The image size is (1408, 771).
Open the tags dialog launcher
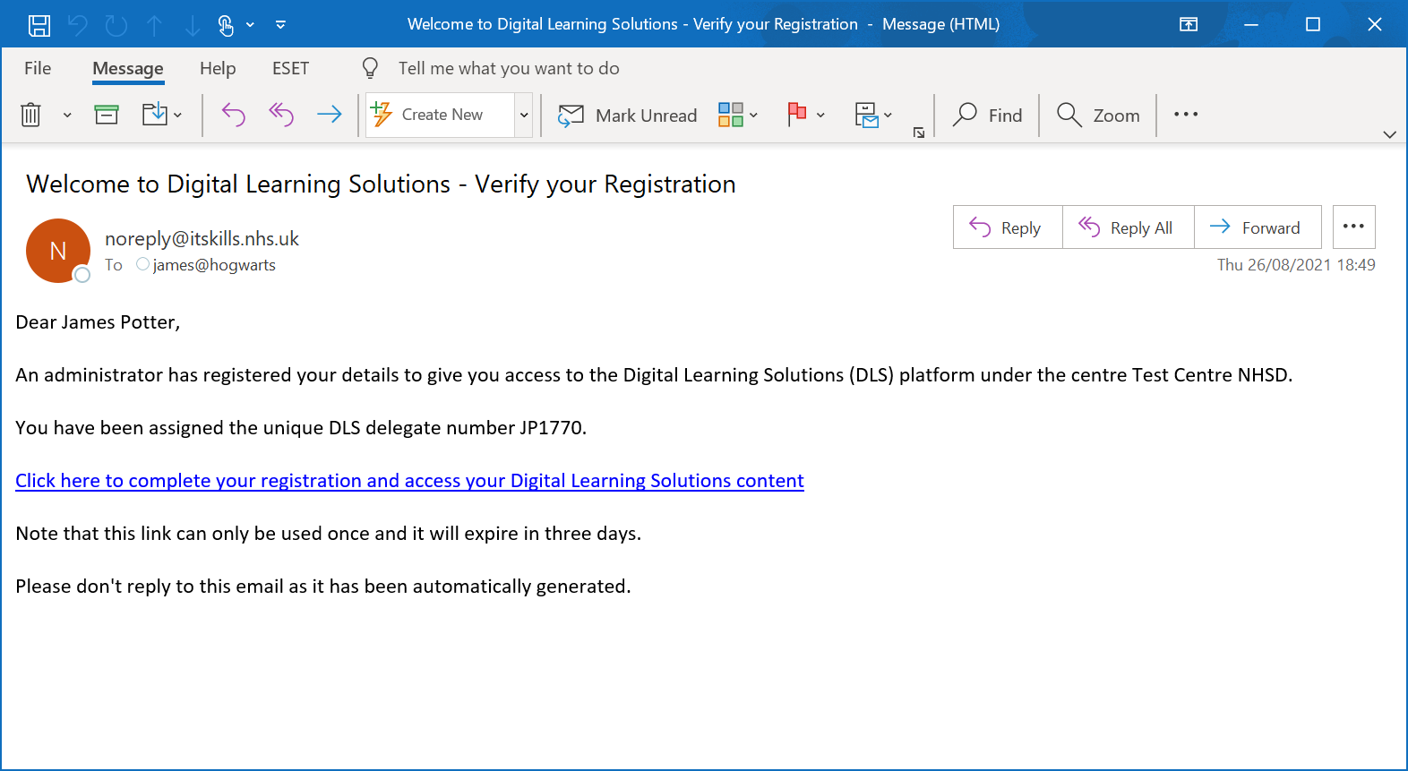[919, 133]
